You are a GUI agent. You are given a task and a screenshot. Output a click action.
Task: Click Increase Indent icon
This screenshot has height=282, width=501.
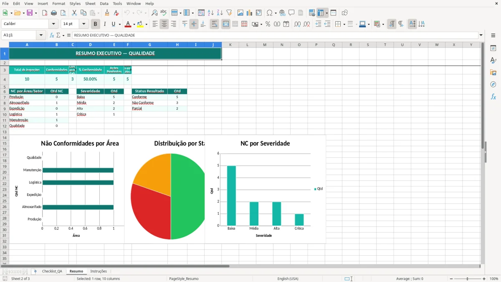click(x=318, y=24)
